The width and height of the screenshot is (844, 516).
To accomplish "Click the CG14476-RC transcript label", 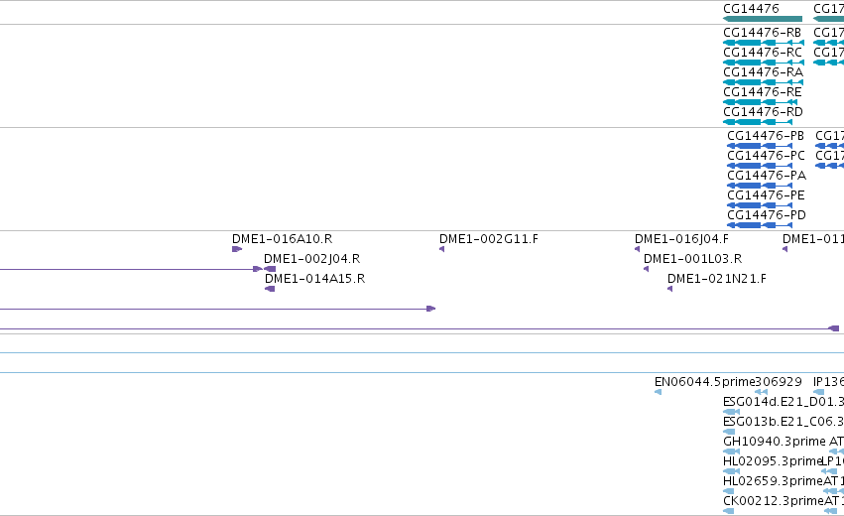I will (x=763, y=53).
